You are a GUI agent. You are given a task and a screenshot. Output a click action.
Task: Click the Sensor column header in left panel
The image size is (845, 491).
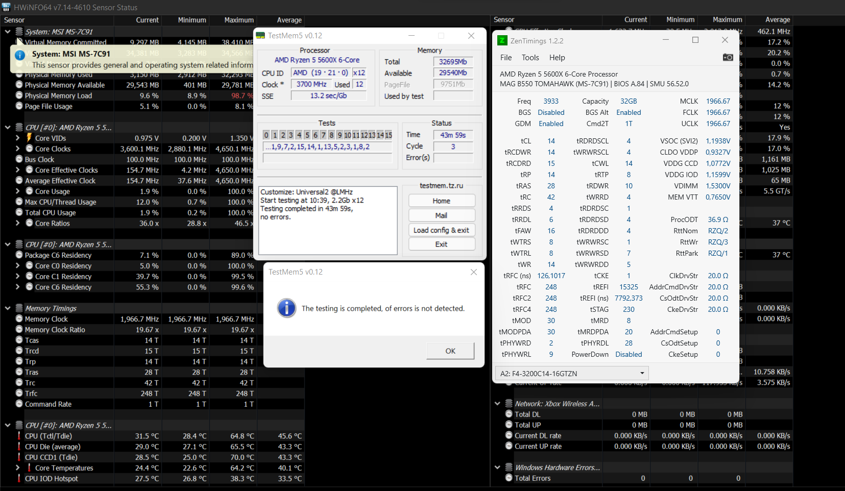[x=14, y=20]
